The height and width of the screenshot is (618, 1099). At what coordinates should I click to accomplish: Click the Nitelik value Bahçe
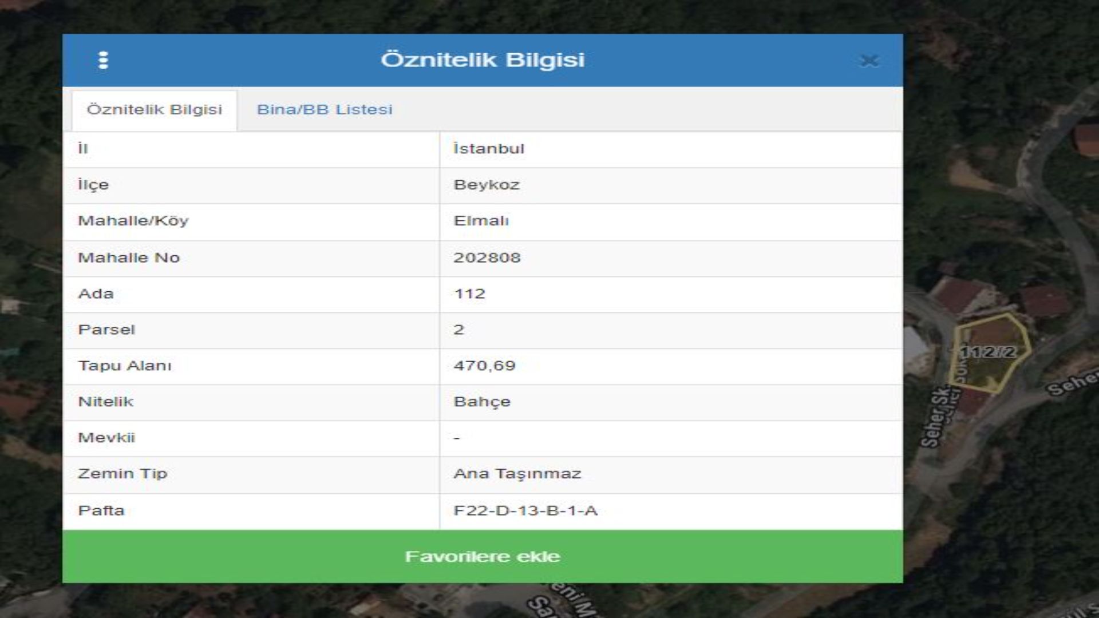coord(482,402)
